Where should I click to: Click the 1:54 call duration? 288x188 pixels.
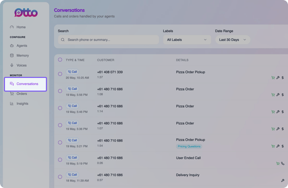click(100, 146)
